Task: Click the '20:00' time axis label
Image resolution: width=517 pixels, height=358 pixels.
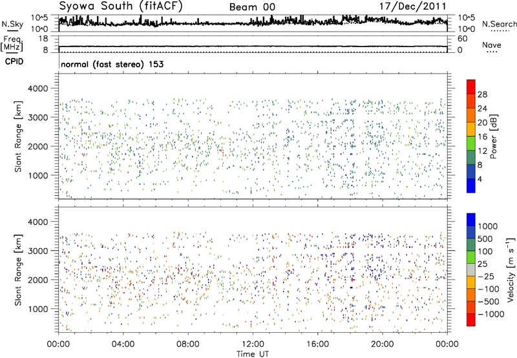Action: point(383,344)
